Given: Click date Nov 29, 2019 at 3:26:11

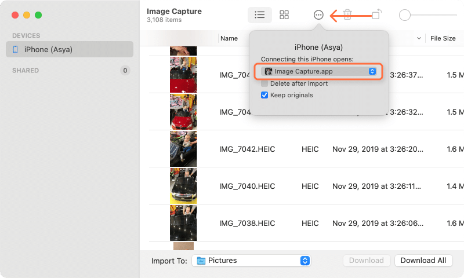Looking at the screenshot, I should 376,186.
